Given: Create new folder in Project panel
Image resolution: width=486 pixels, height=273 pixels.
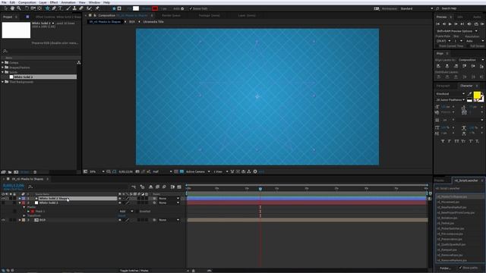Looking at the screenshot, I should [x=10, y=172].
